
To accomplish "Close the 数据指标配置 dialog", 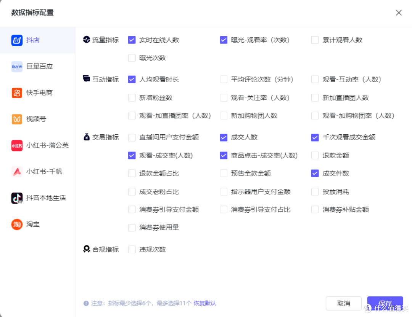I will [399, 13].
